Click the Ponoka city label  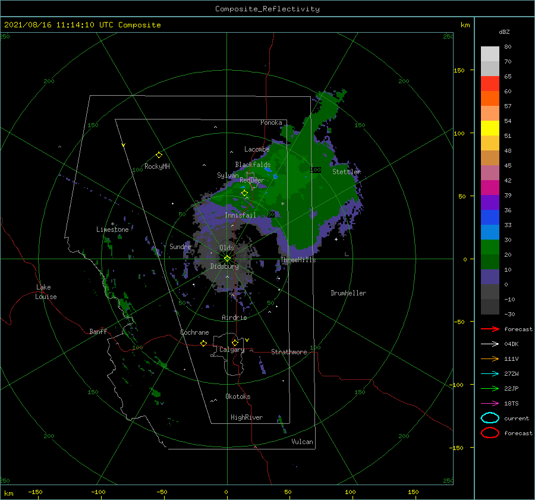271,122
